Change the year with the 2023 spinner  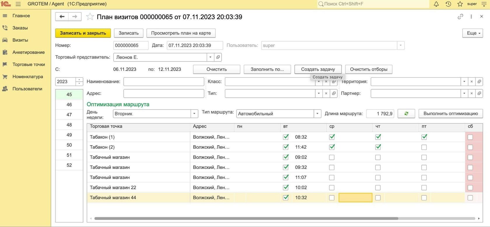[x=79, y=82]
